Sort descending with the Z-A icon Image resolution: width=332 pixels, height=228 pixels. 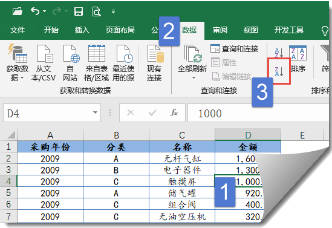[279, 71]
